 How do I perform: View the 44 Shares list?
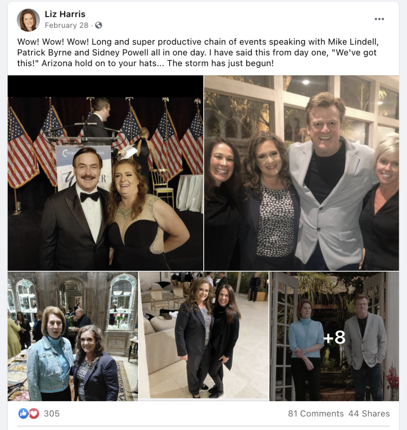coord(369,413)
